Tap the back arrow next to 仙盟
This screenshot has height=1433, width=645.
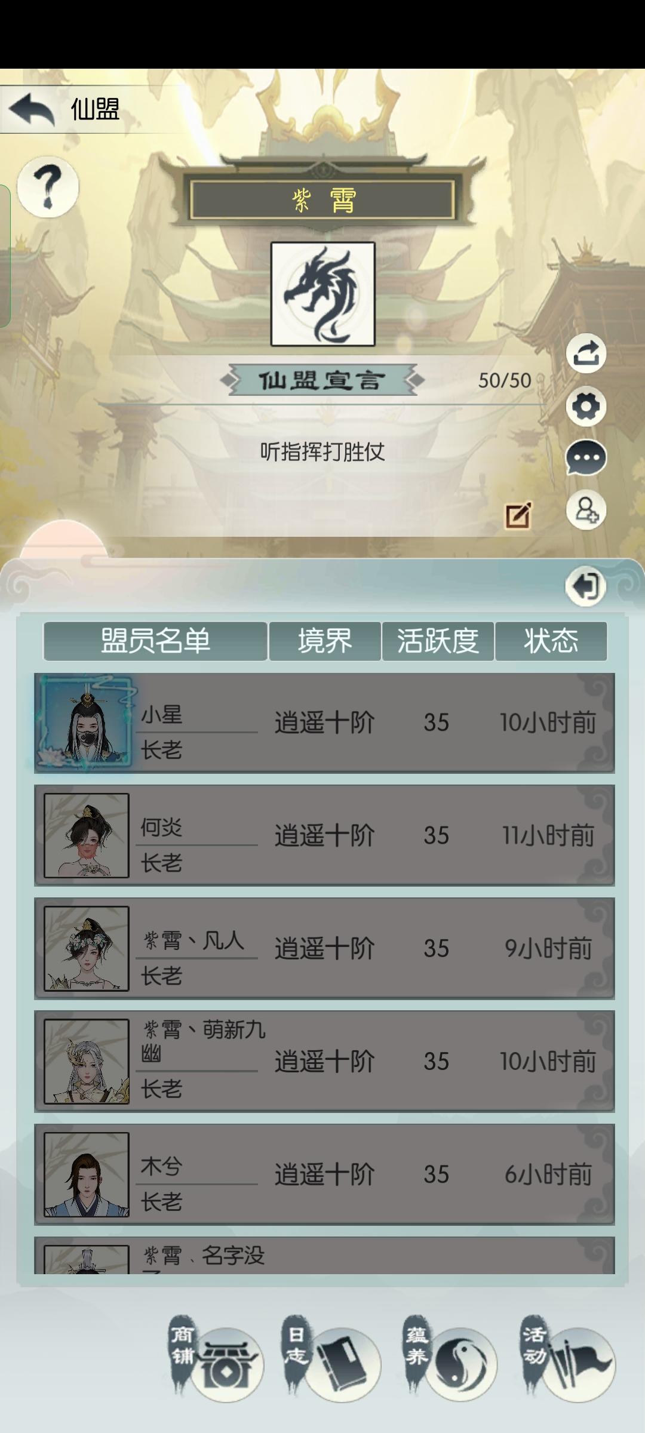click(32, 109)
